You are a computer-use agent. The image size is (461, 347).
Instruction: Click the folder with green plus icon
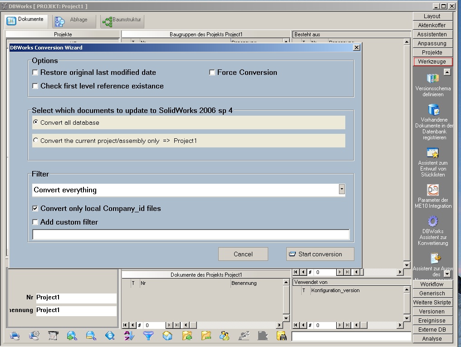click(186, 336)
